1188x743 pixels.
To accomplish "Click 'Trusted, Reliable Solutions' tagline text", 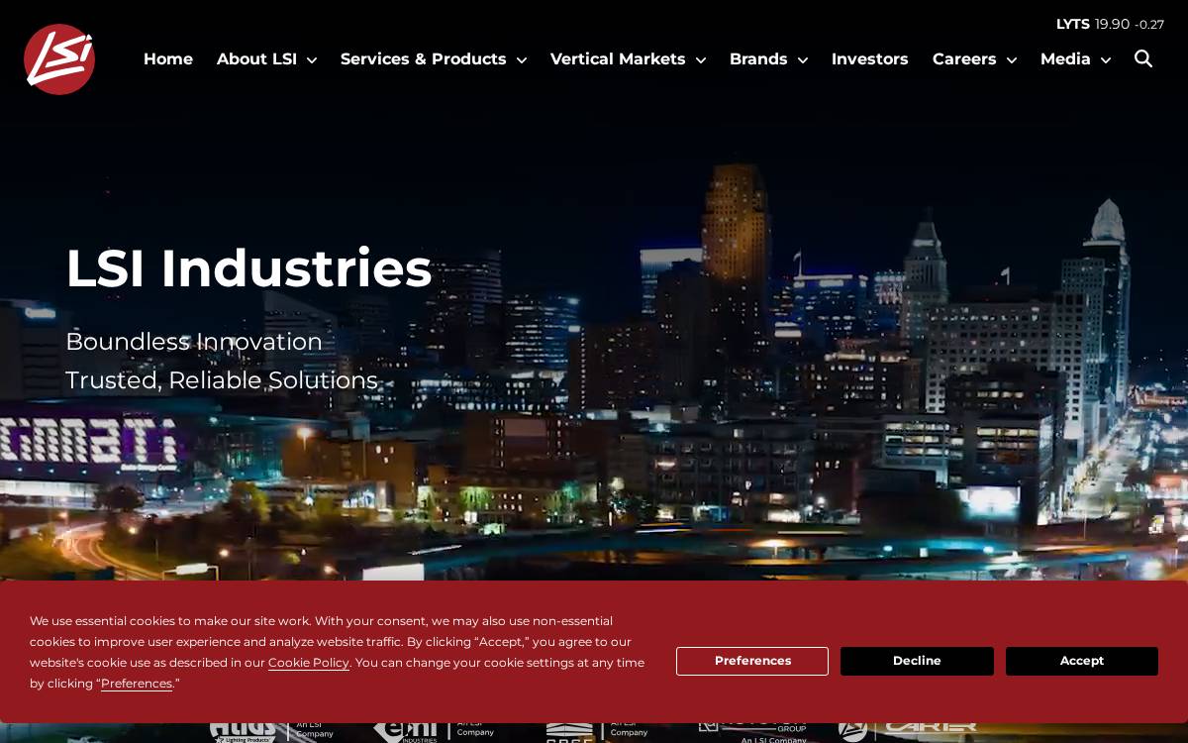I will pyautogui.click(x=222, y=380).
